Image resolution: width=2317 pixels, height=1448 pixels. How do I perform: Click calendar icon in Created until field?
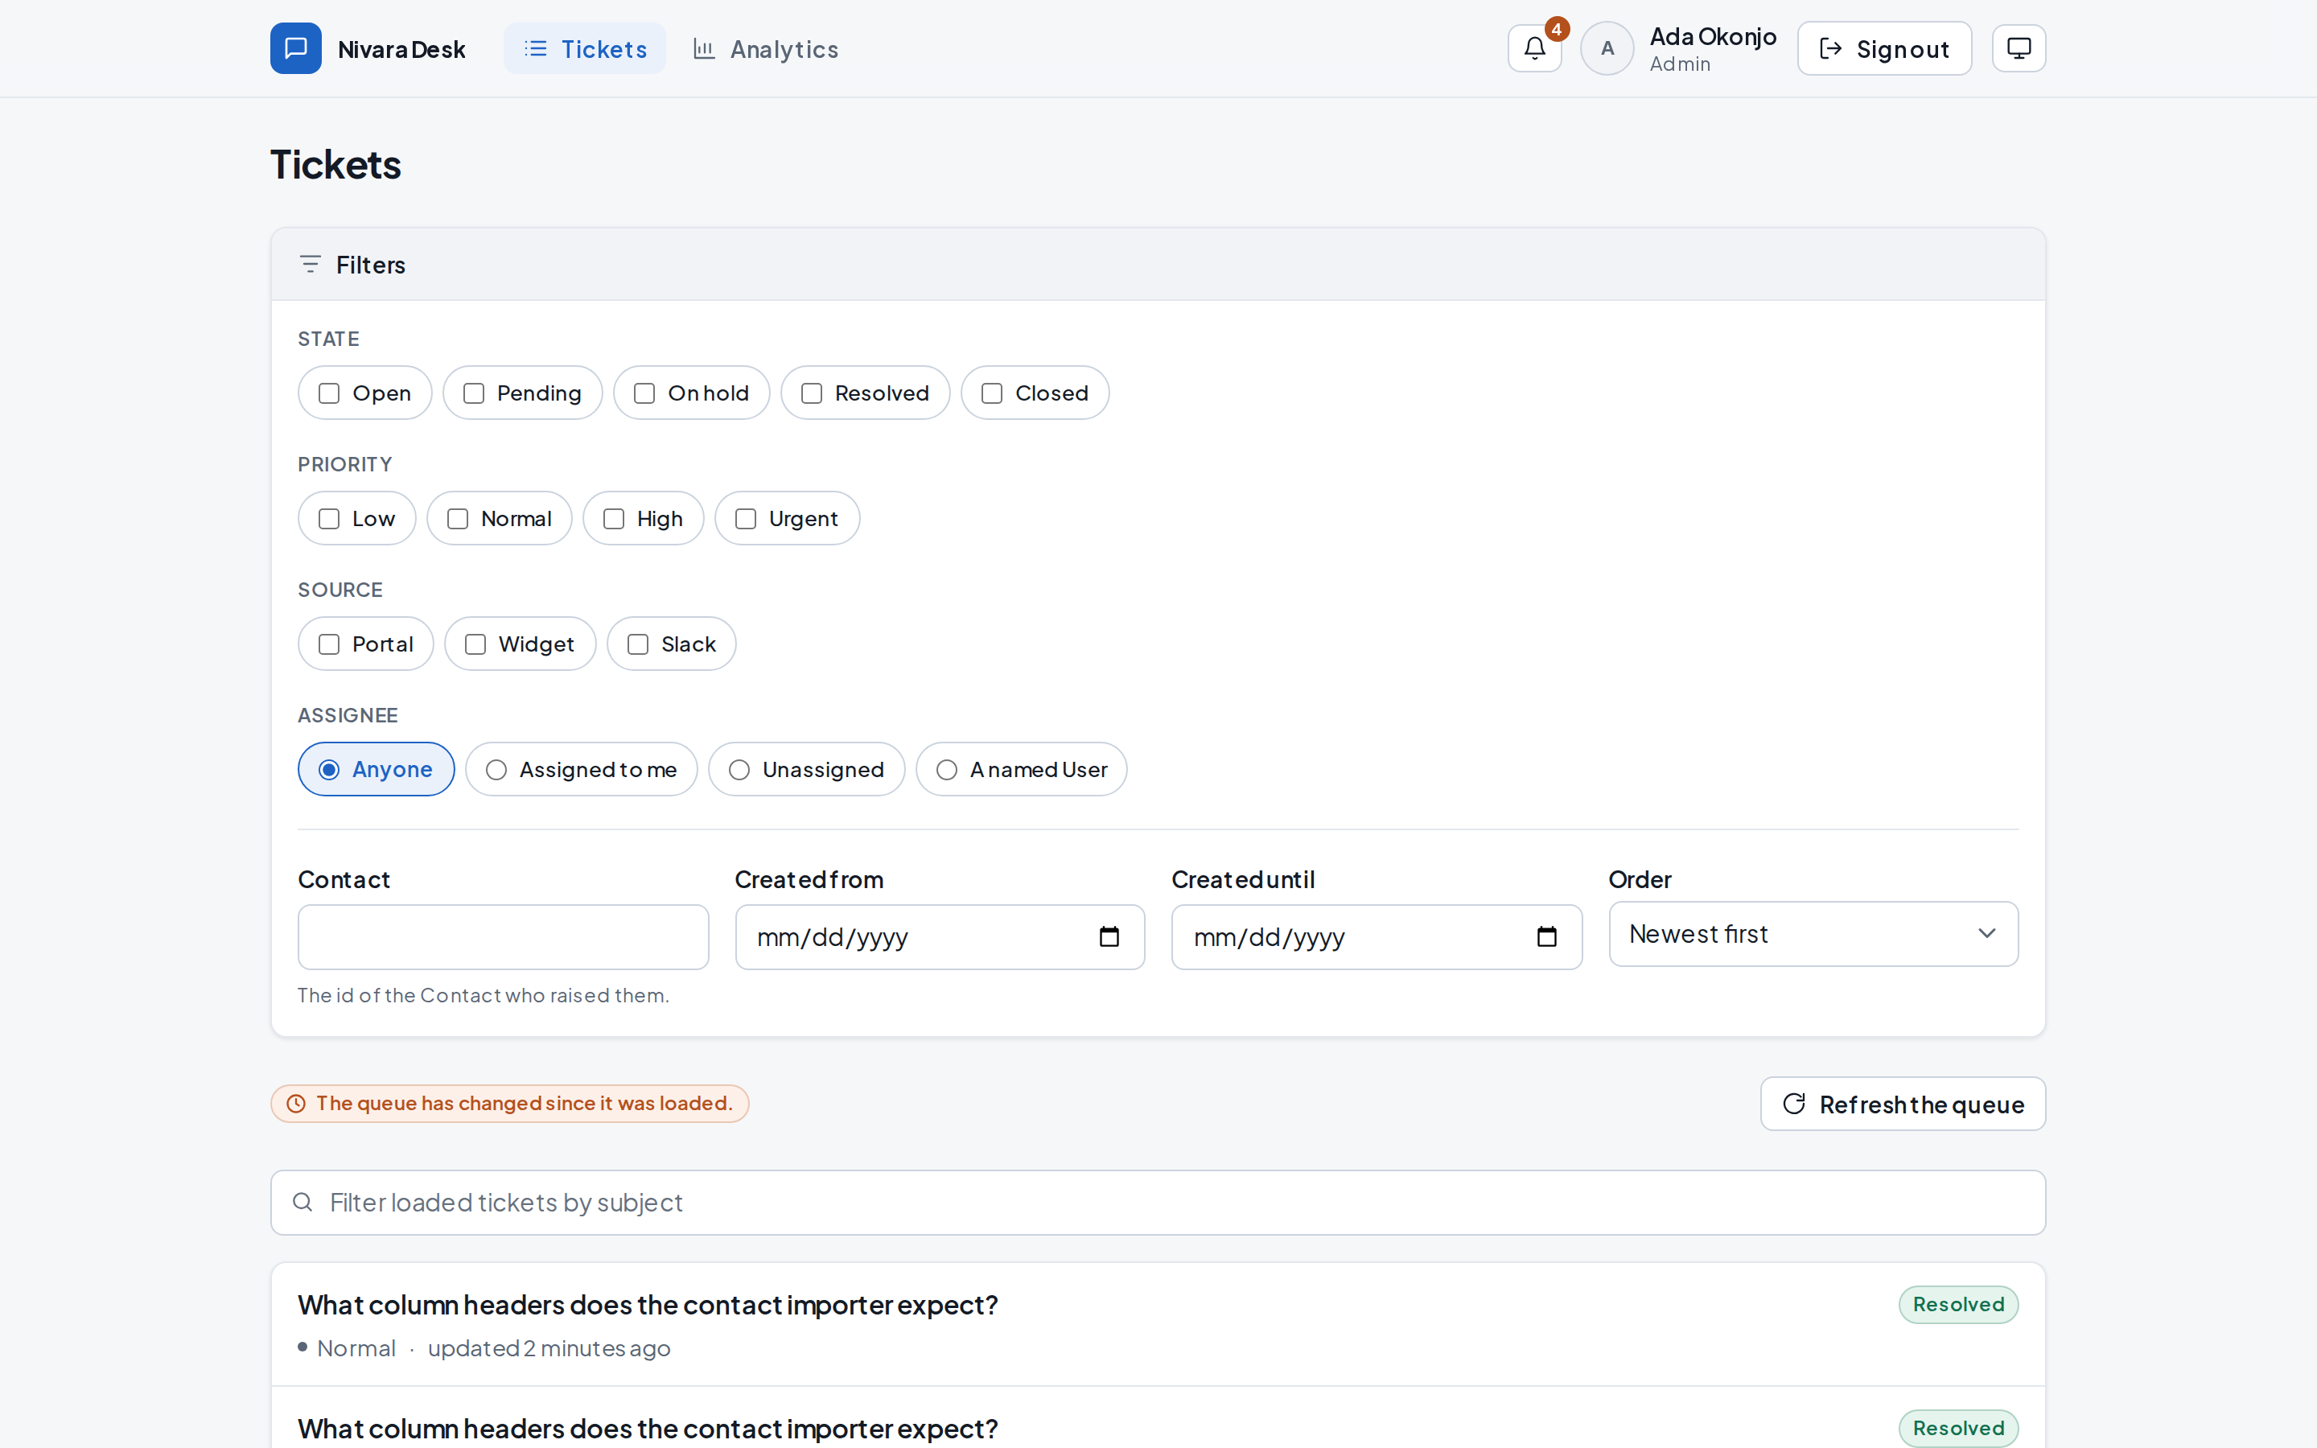(x=1546, y=936)
